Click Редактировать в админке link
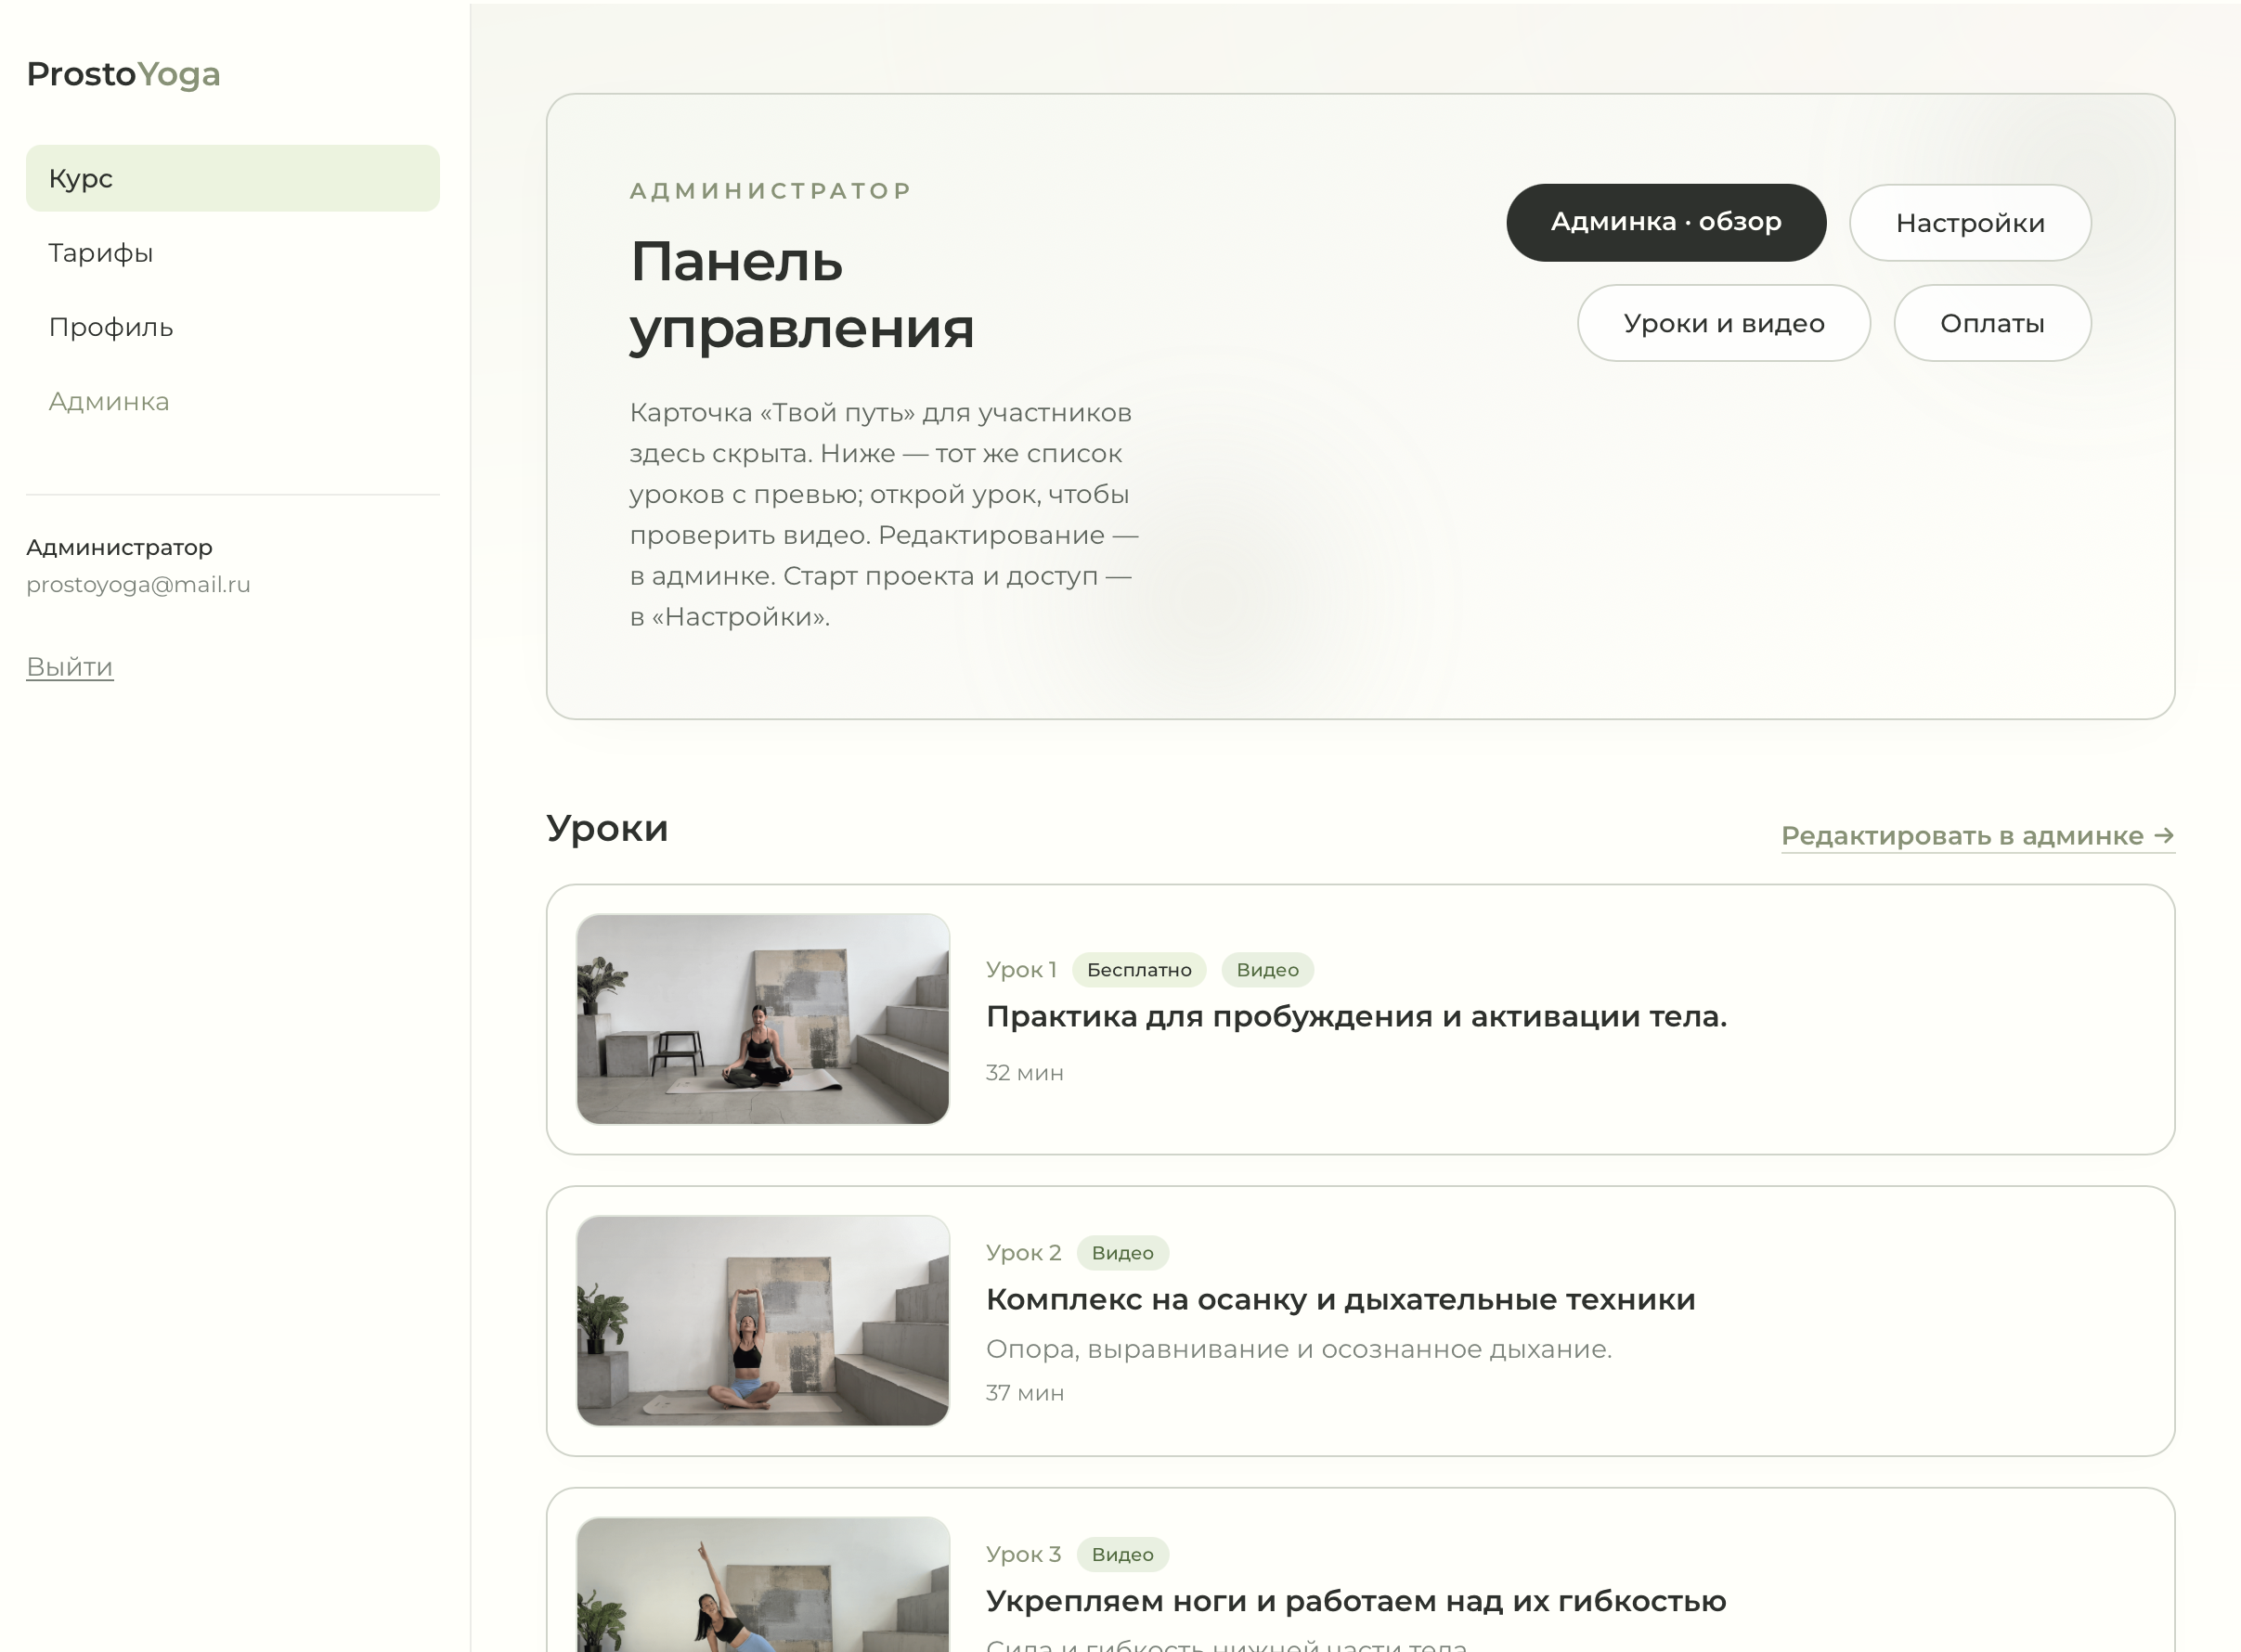The height and width of the screenshot is (1652, 2241). coord(1978,836)
